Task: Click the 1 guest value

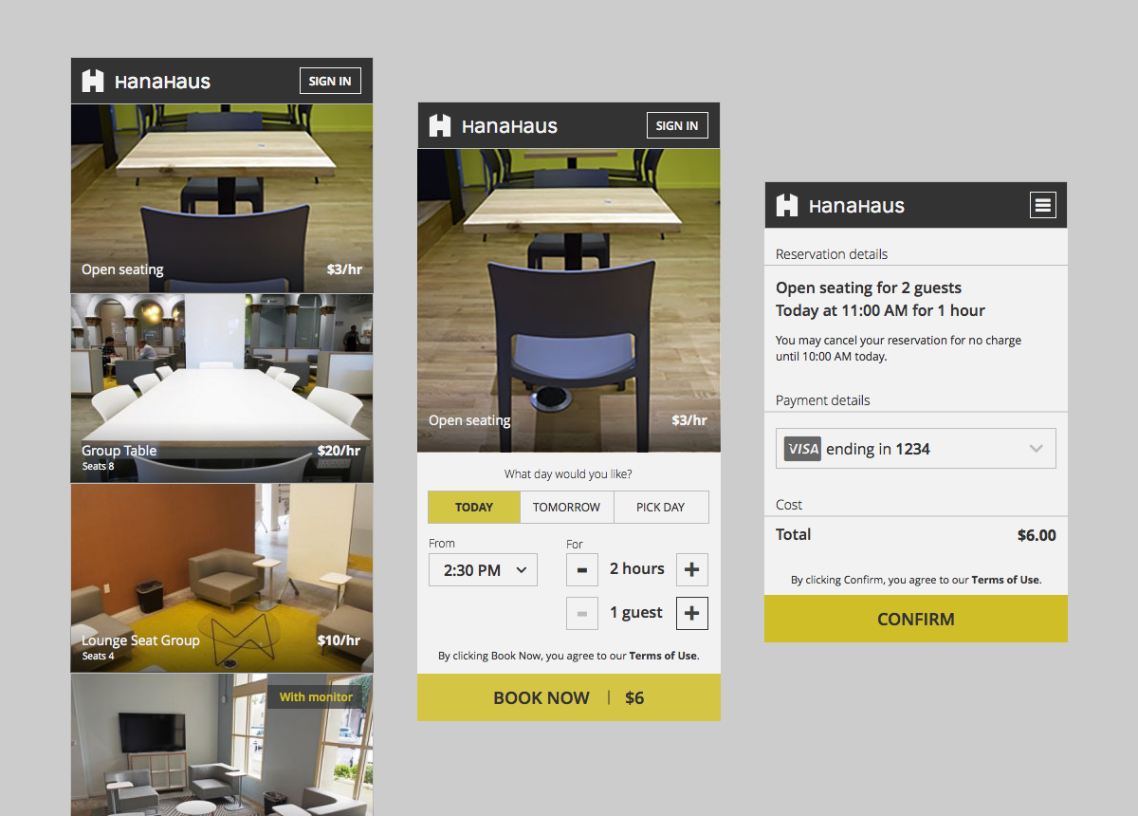Action: tap(636, 613)
